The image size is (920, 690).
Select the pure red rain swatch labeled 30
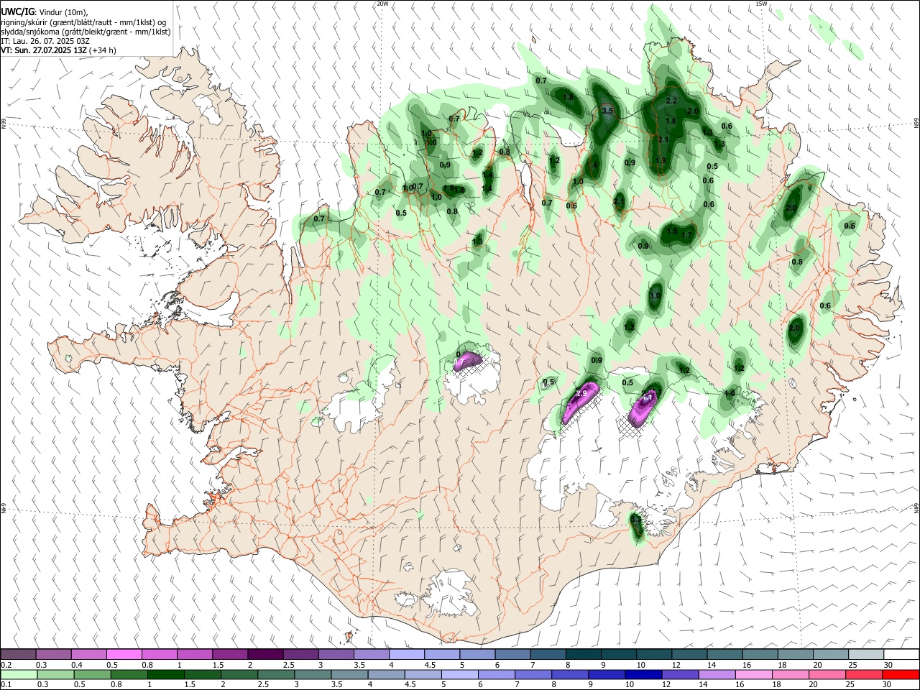[901, 675]
